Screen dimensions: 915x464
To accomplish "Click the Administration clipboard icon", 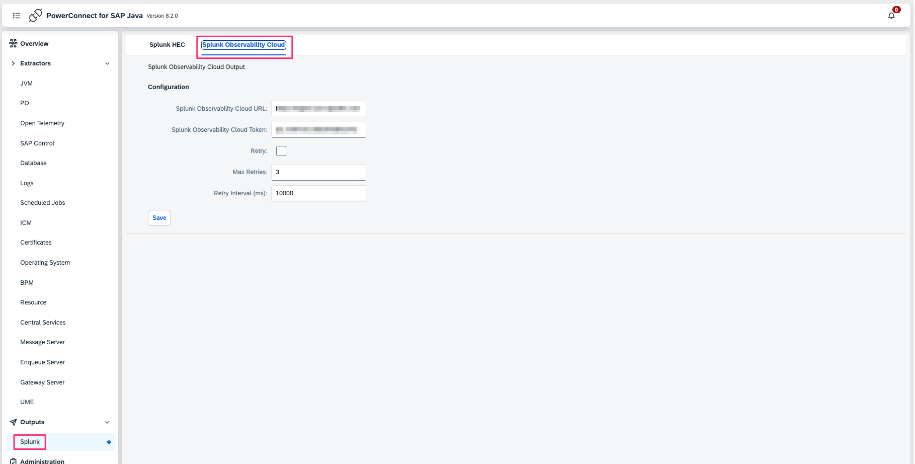I will (13, 461).
